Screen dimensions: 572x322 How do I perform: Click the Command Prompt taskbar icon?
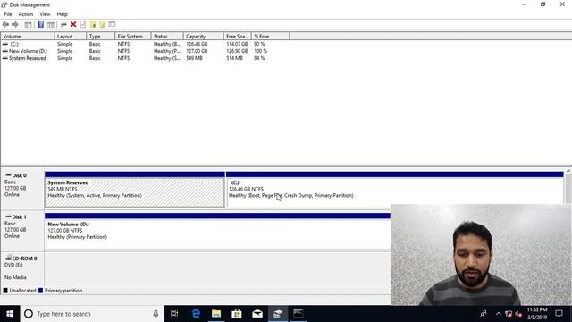[298, 314]
